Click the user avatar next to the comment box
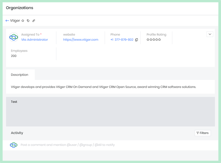Image resolution: width=221 pixels, height=163 pixels. tap(14, 145)
